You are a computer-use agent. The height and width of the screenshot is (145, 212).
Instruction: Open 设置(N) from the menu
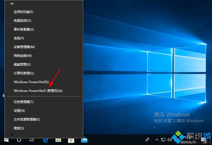(x=44, y=111)
